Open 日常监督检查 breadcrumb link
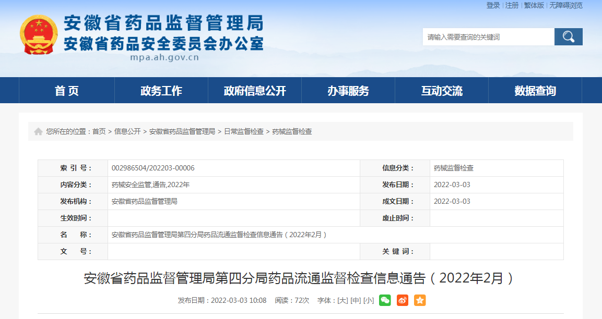Image resolution: width=602 pixels, height=319 pixels. (x=244, y=131)
